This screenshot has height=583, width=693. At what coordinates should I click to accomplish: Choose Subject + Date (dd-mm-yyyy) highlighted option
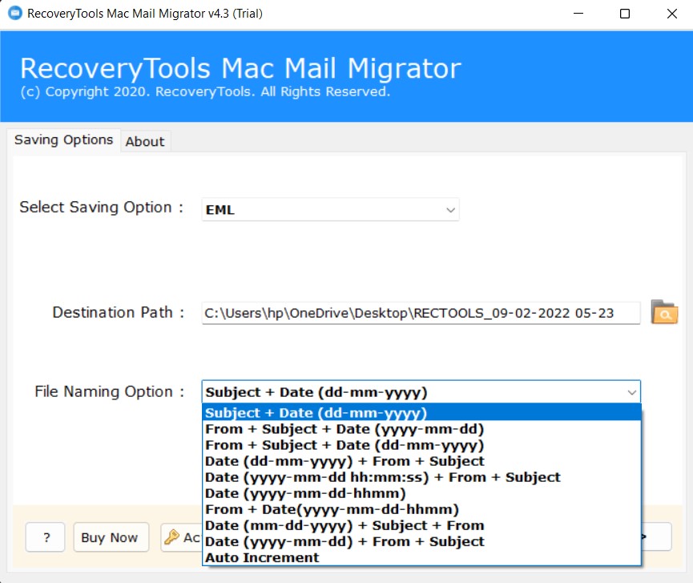tap(421, 413)
